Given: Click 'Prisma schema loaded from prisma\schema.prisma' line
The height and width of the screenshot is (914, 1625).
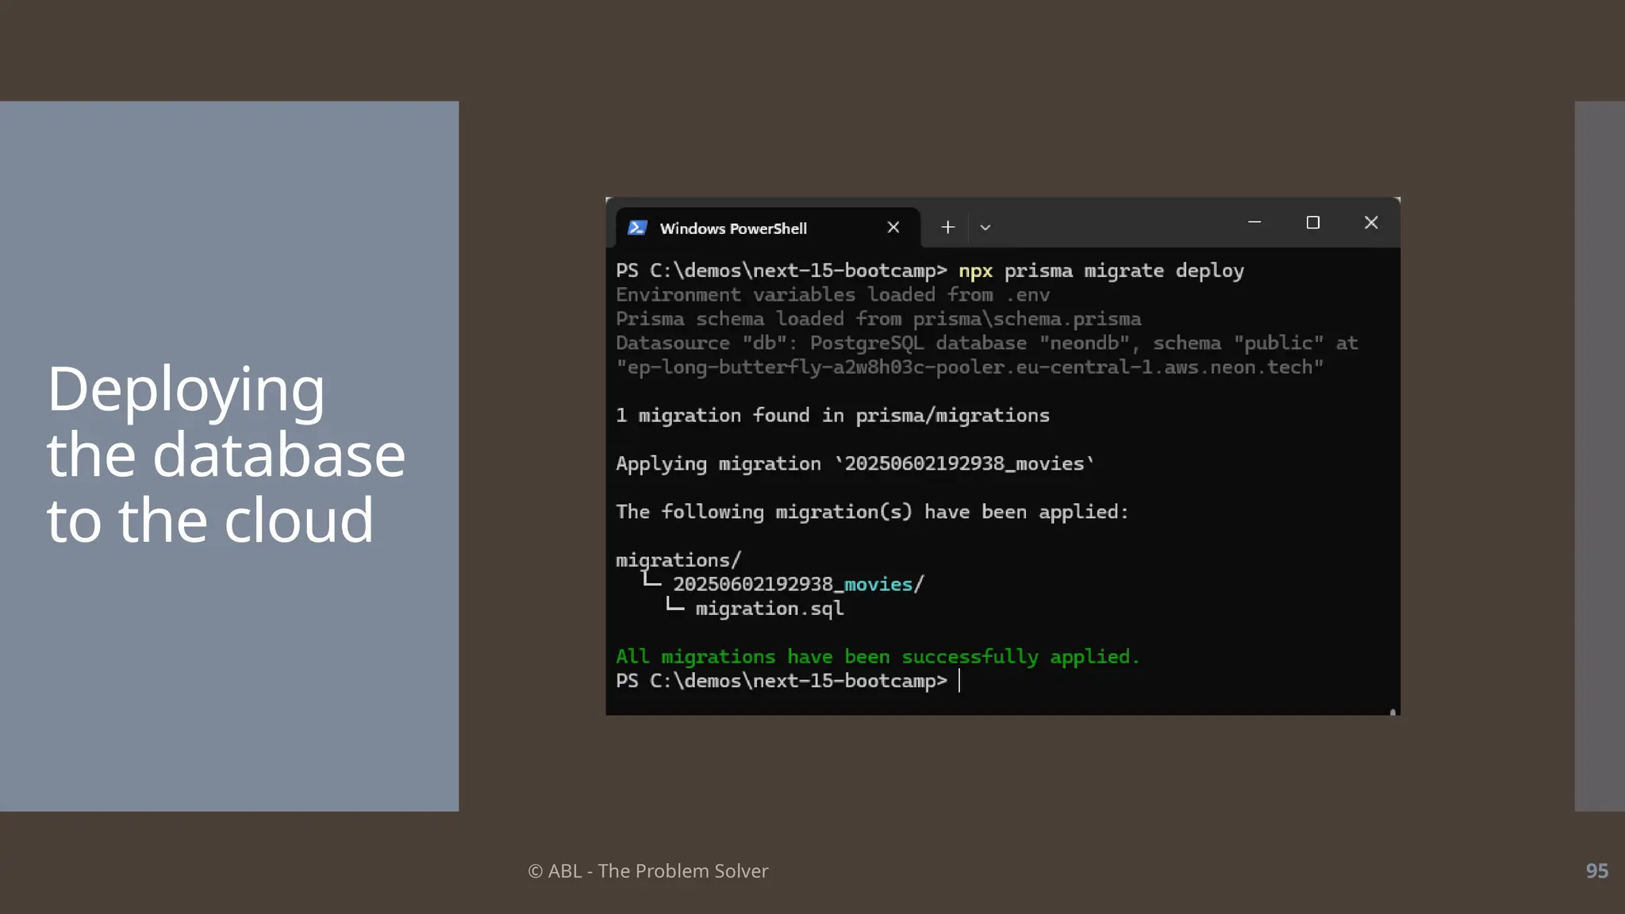Looking at the screenshot, I should click(x=878, y=319).
